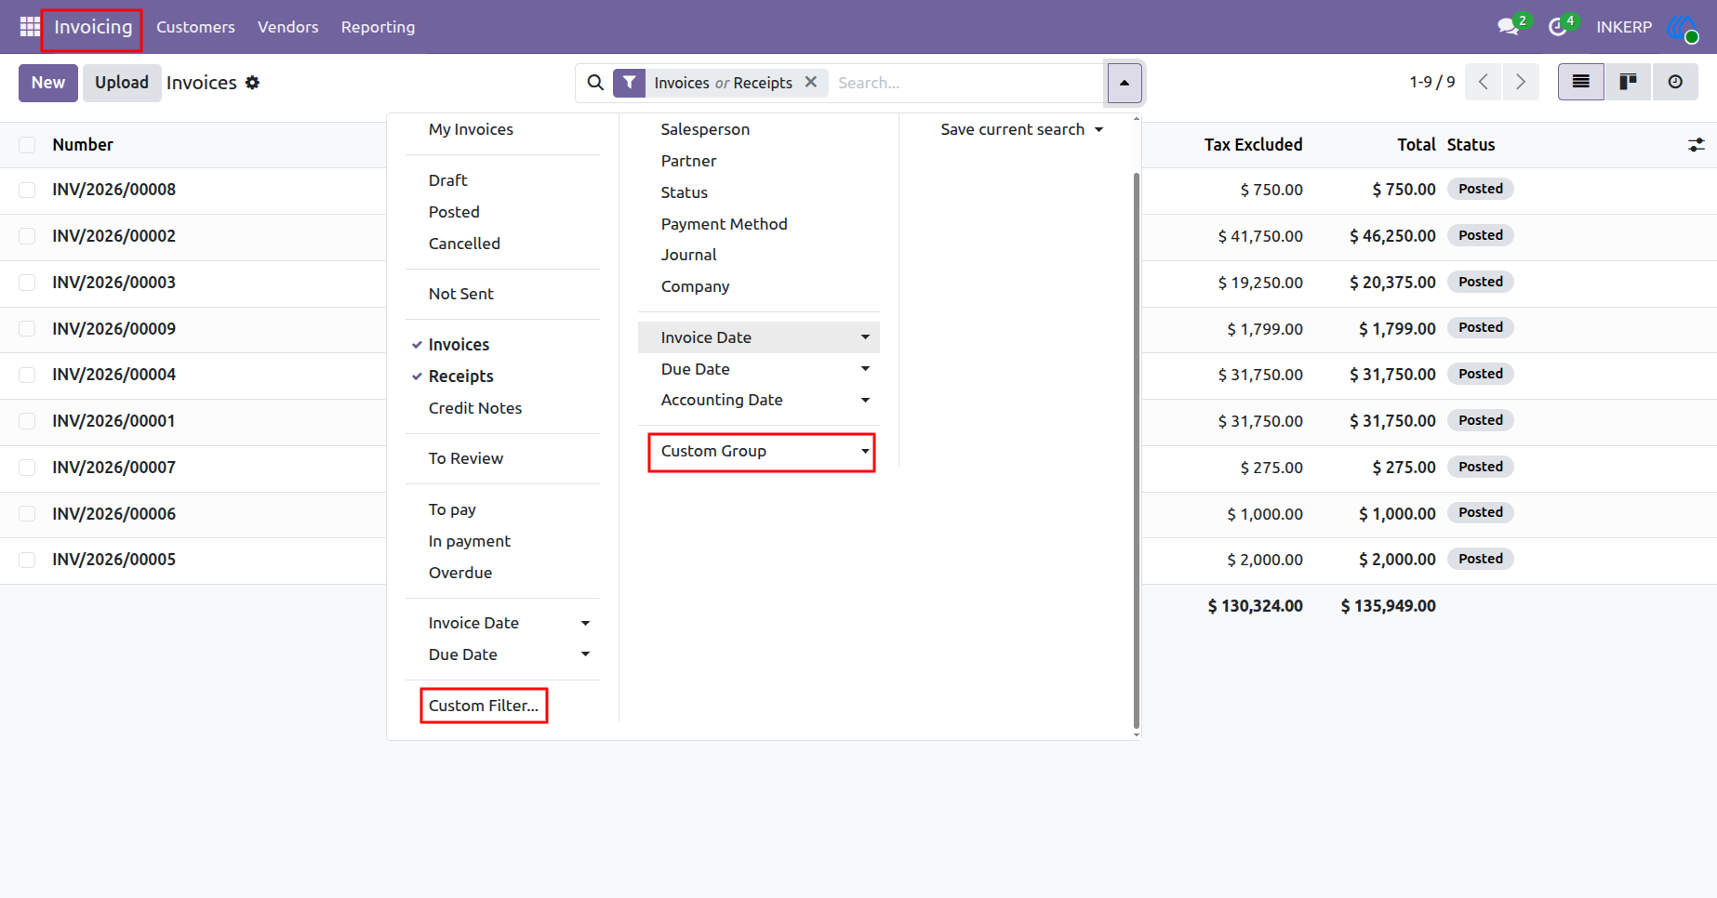Screen dimensions: 1717x898
Task: Open the Vendors menu
Action: [x=288, y=27]
